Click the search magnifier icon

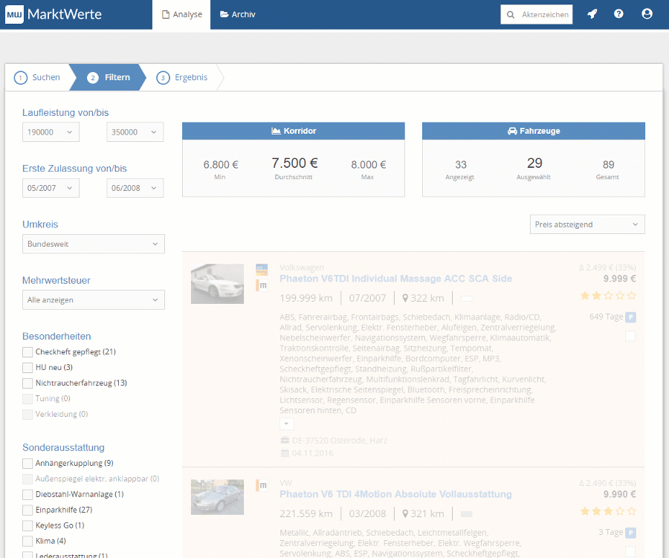tap(510, 15)
